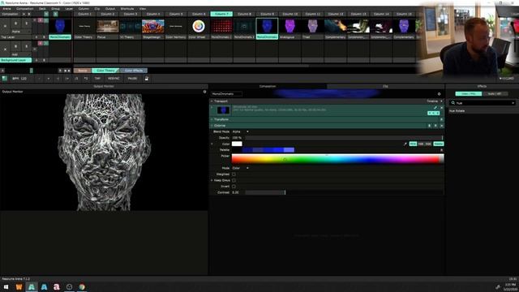Viewport: 519px width, 292px height.
Task: Open the Output menu
Action: [110, 9]
